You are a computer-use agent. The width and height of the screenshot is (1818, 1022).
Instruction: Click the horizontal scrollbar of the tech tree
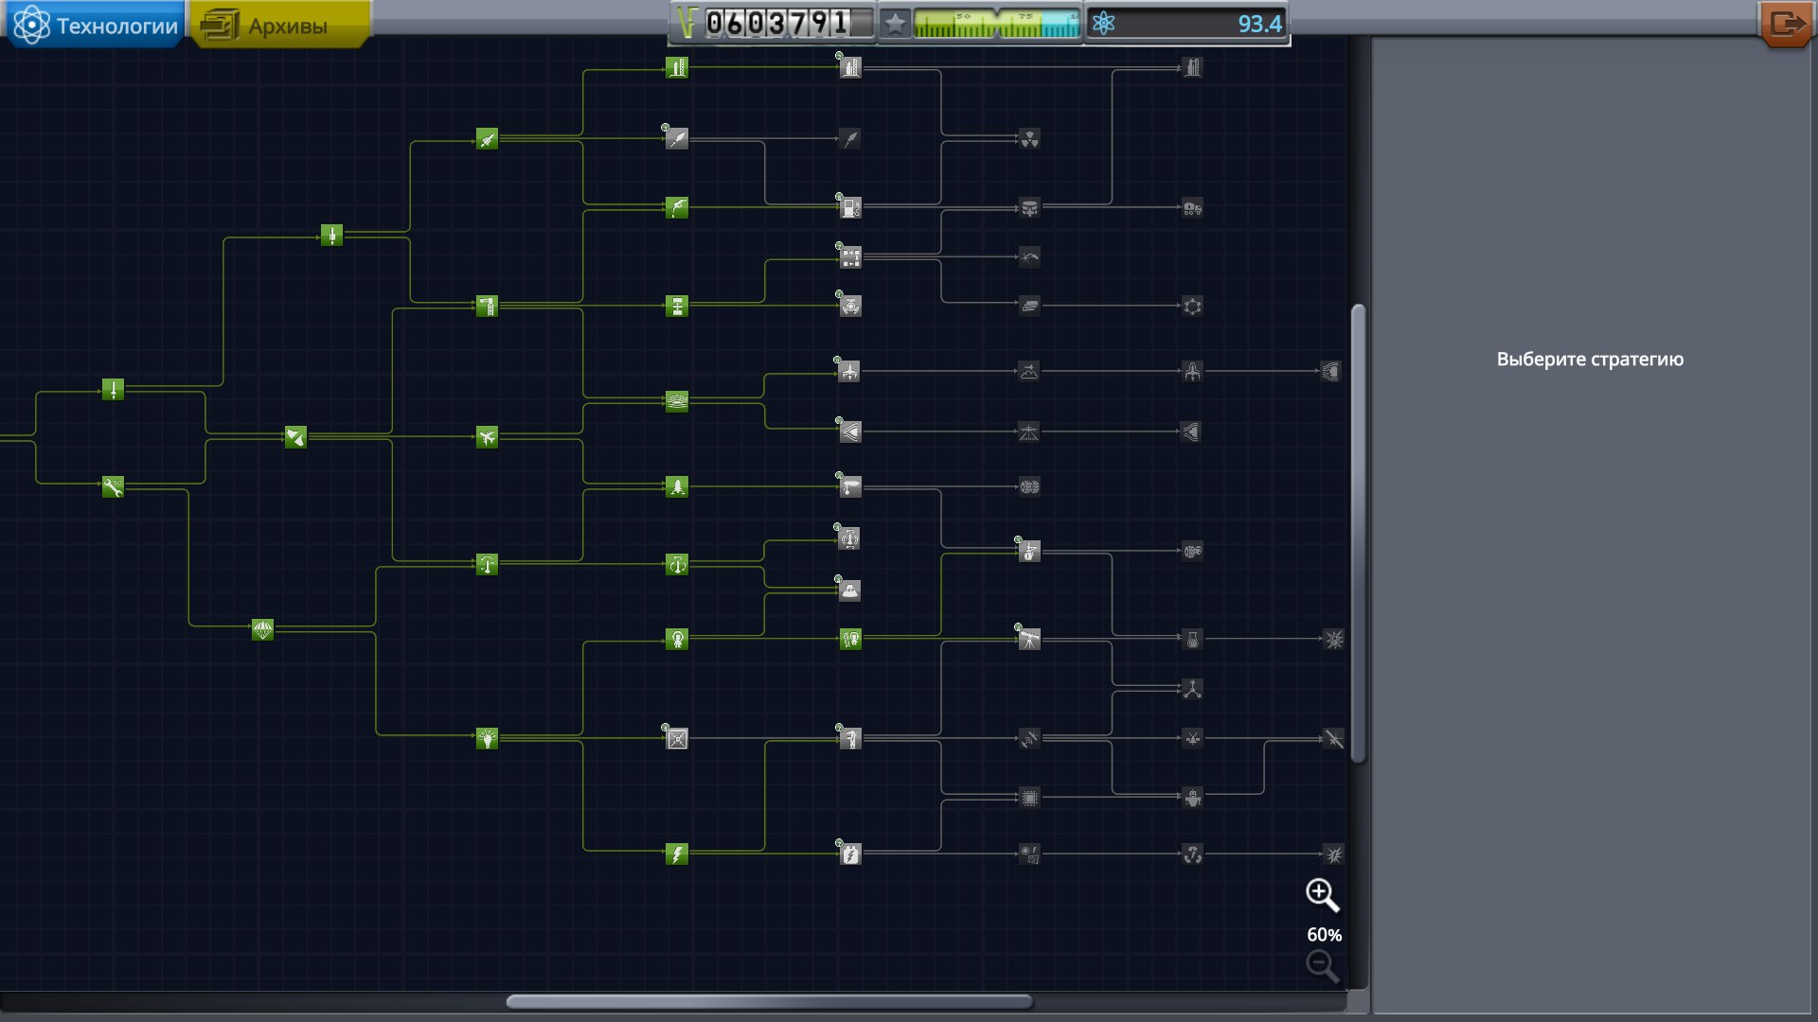(x=769, y=1001)
